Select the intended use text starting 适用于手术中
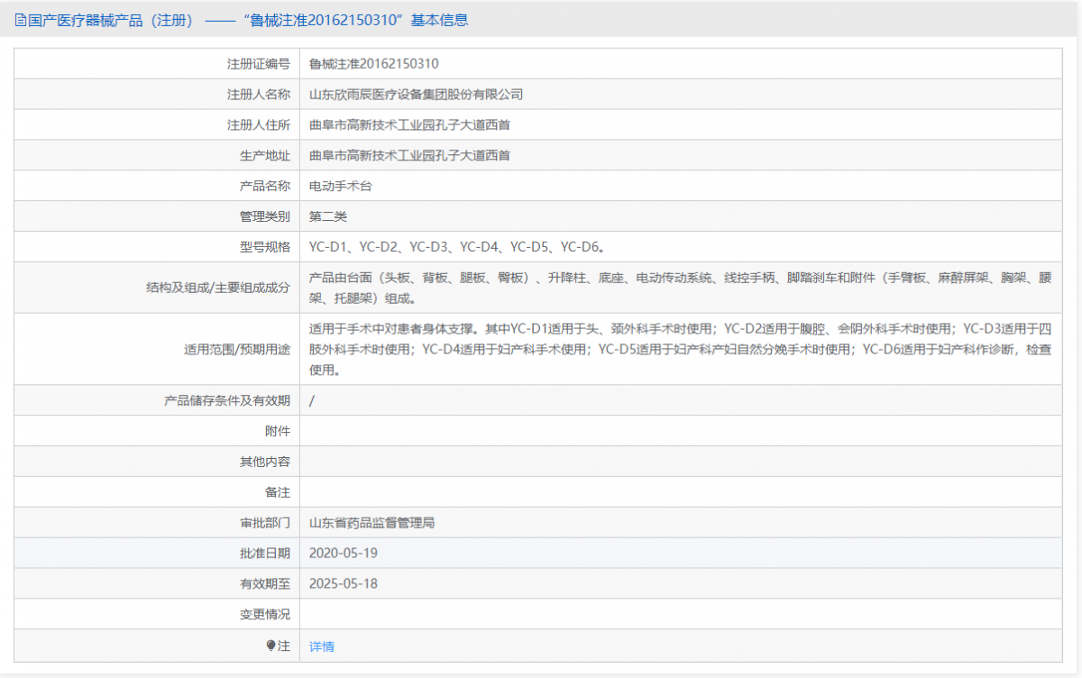The height and width of the screenshot is (678, 1082). pyautogui.click(x=681, y=349)
